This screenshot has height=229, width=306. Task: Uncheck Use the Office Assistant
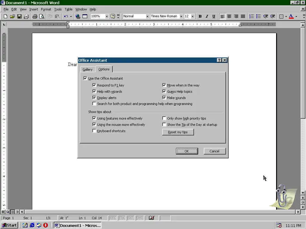(85, 78)
